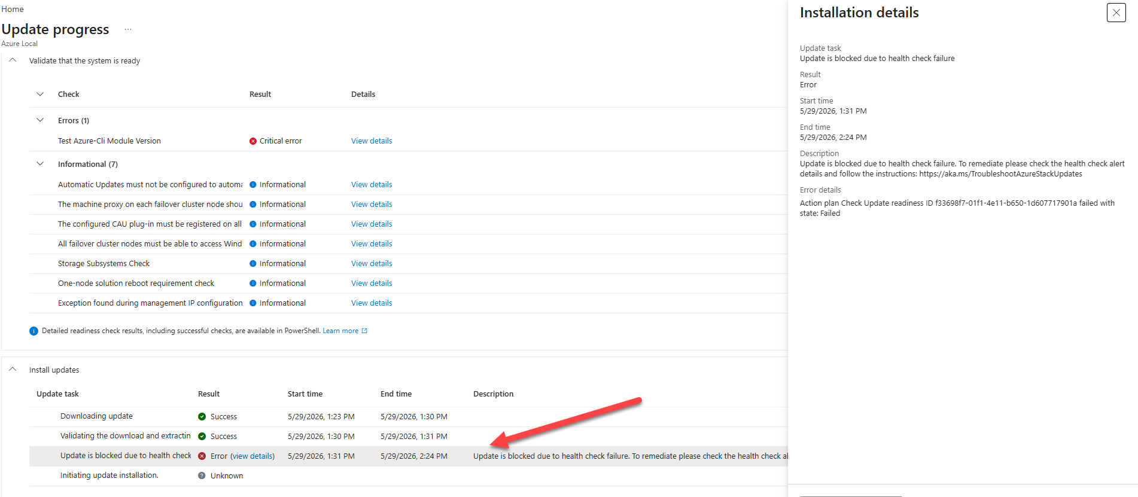View details for management IP configuration exception
This screenshot has width=1138, height=497.
point(372,303)
